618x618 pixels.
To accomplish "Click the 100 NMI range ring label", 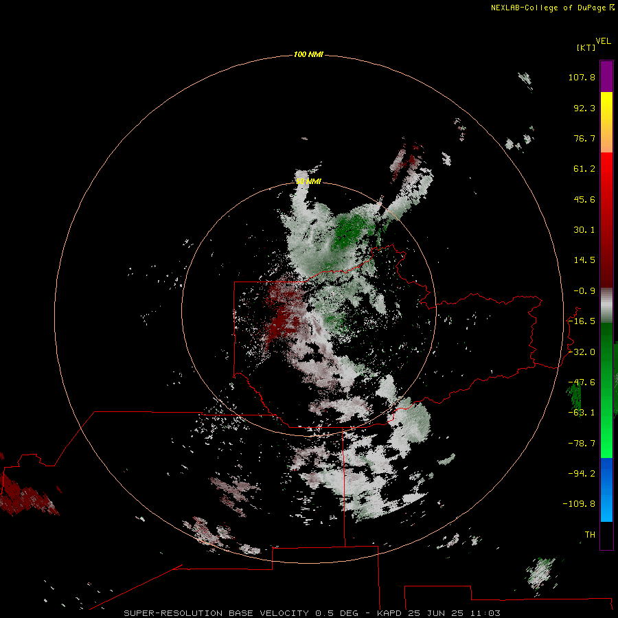I will click(x=308, y=54).
